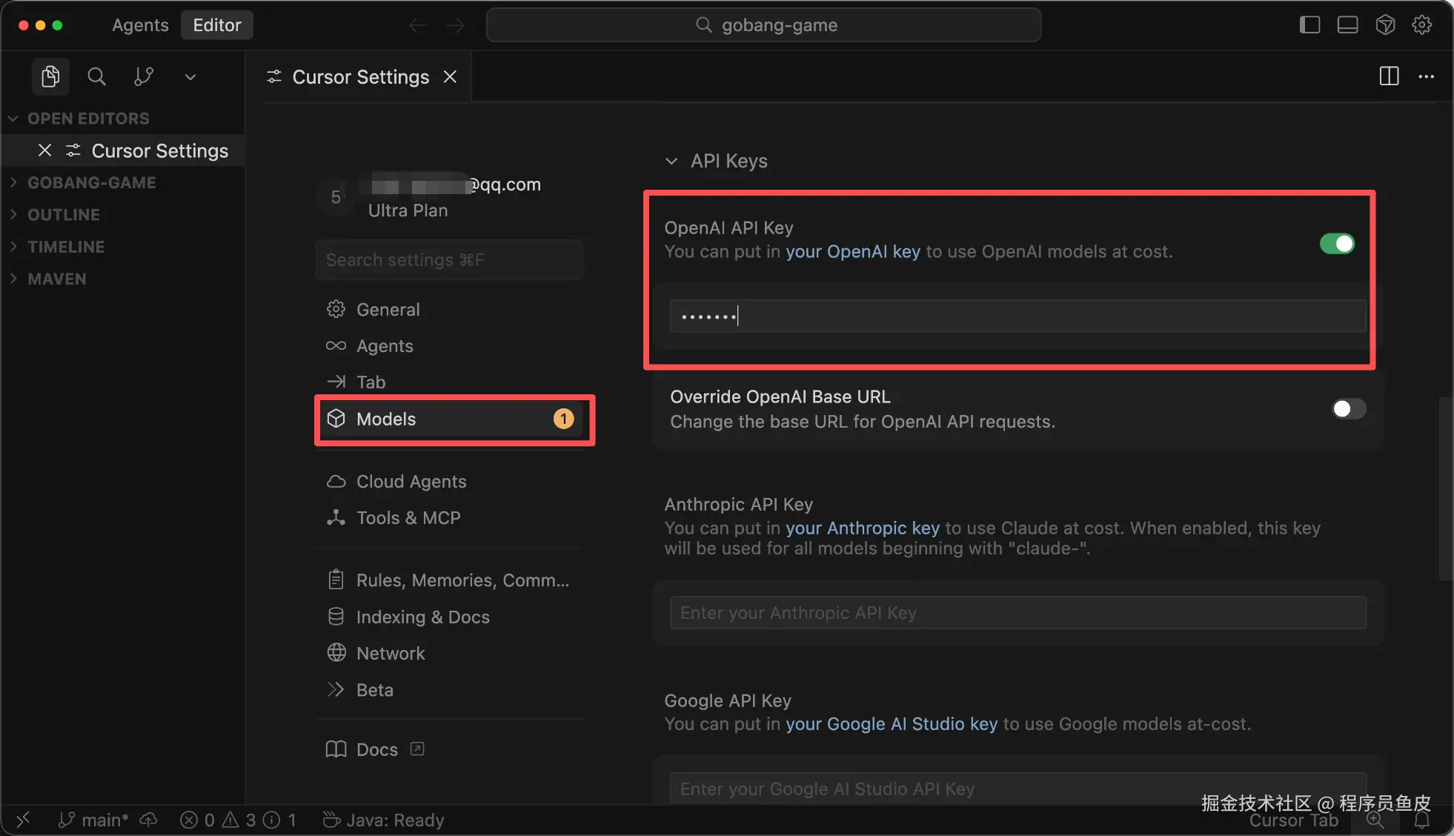Click the search icon in sidebar
Viewport: 1454px width, 836px height.
[96, 76]
